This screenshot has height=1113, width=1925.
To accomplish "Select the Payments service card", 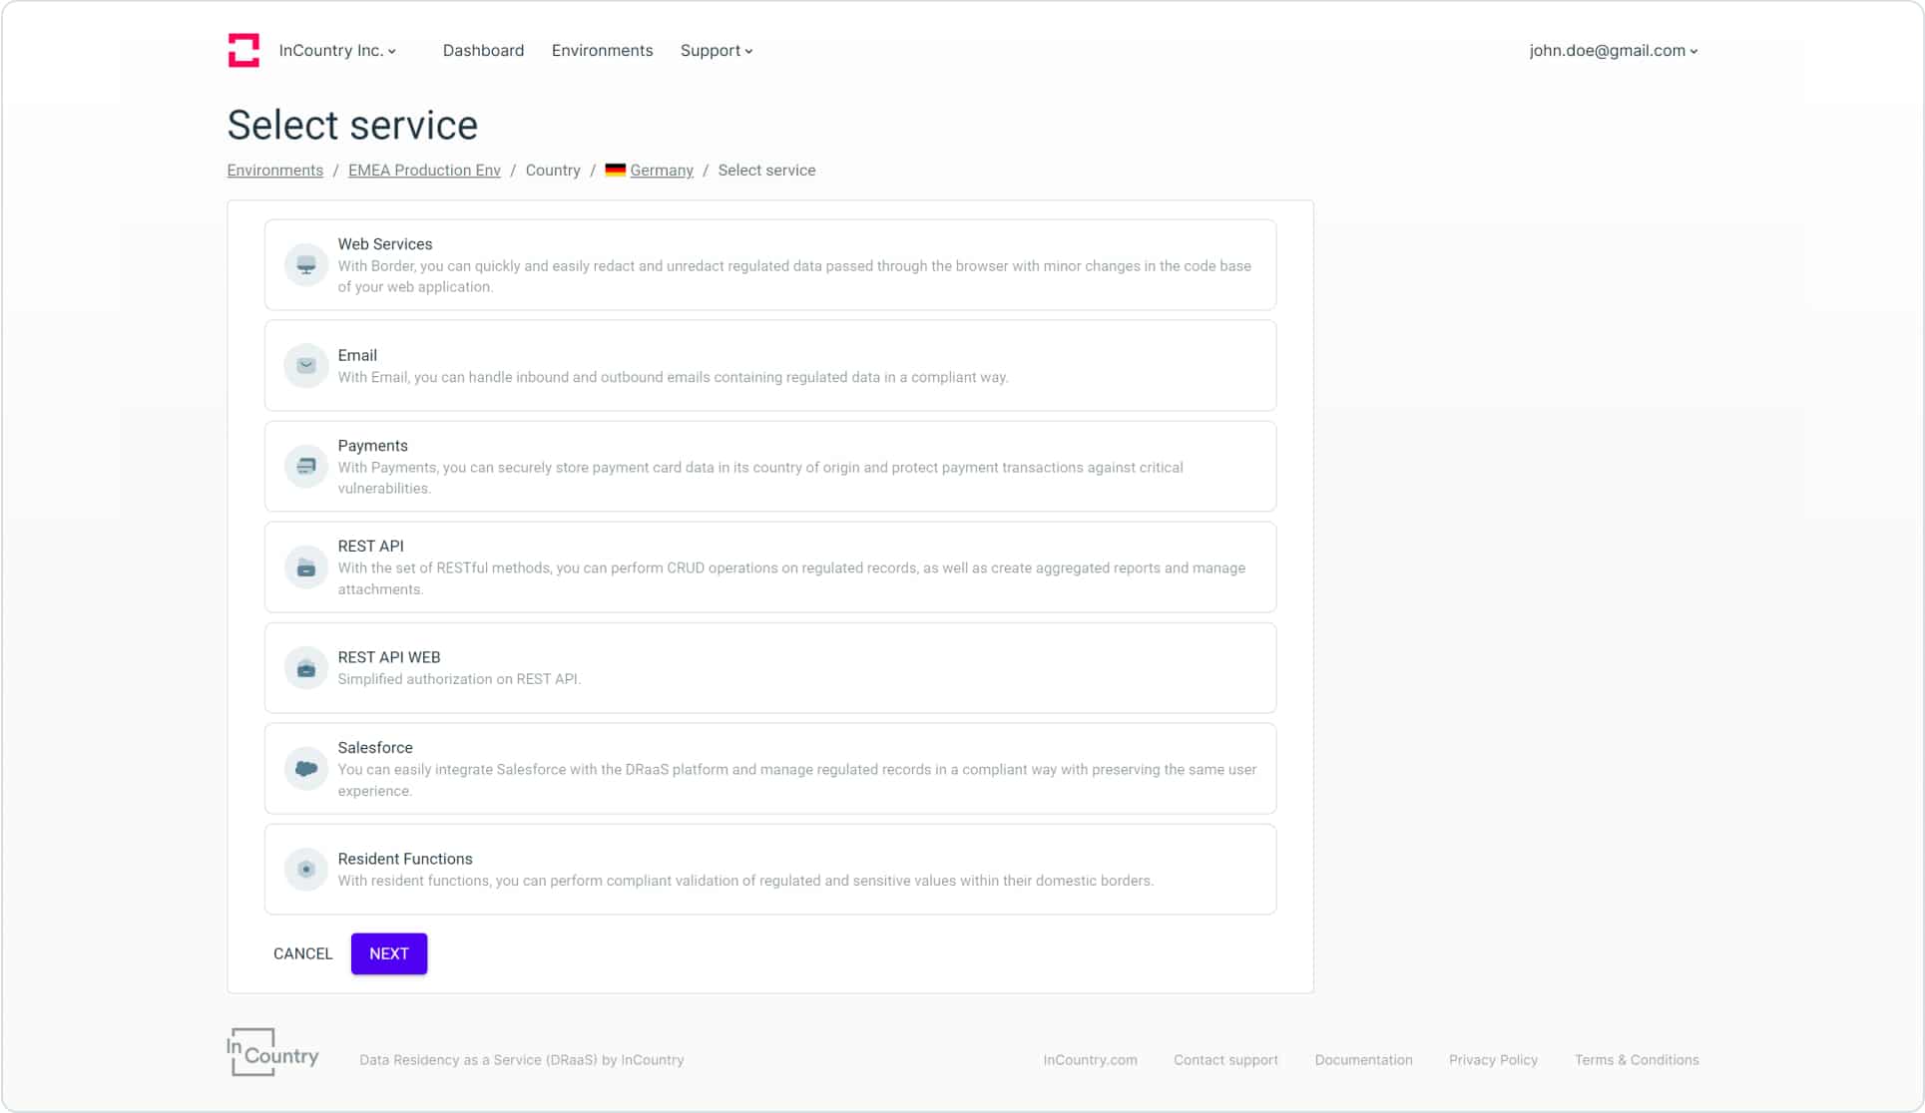I will click(x=769, y=466).
